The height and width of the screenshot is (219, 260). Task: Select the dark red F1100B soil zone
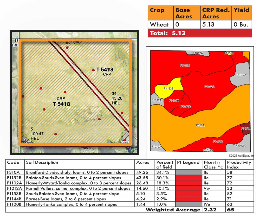pos(246,128)
